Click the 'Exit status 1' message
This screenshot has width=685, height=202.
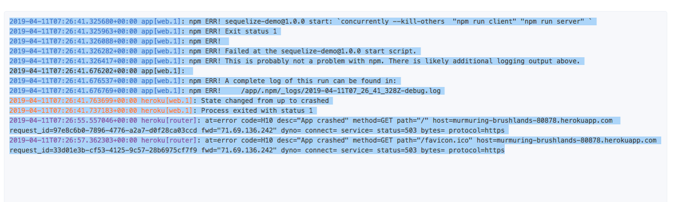(x=251, y=31)
